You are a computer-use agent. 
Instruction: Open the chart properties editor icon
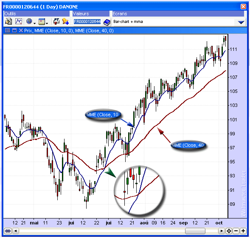point(8,21)
